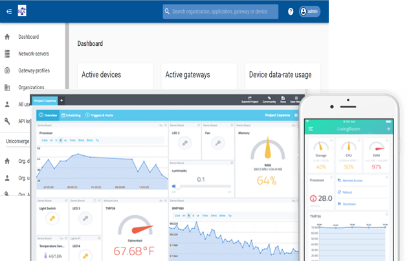Toggle the LED 2 button
Screen dimensions: 409x261
point(185,143)
